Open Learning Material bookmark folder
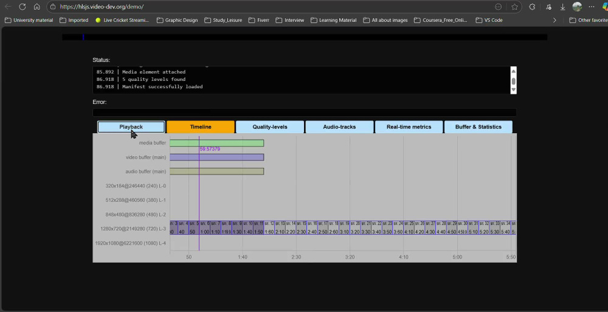608x312 pixels. click(333, 20)
